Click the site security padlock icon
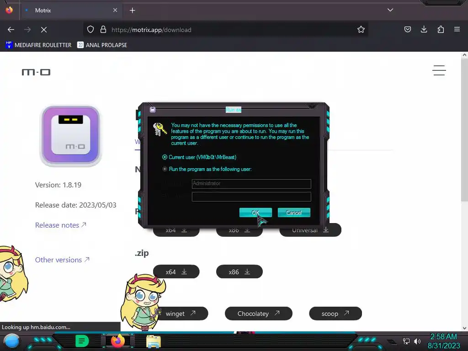468x351 pixels. (103, 30)
